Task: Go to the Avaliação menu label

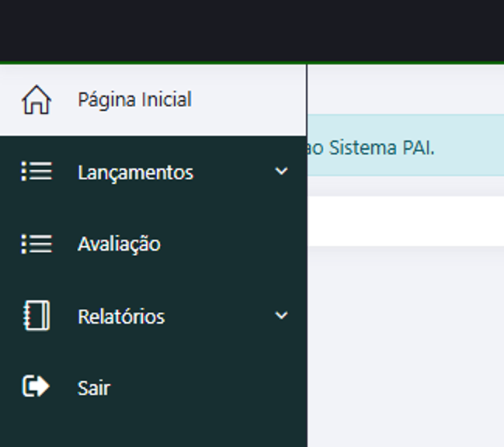Action: pyautogui.click(x=119, y=244)
